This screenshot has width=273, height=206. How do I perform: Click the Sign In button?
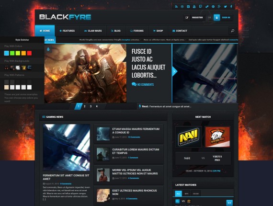click(223, 18)
